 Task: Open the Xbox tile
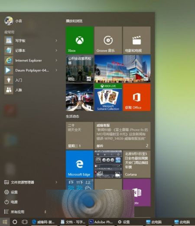pyautogui.click(x=80, y=40)
